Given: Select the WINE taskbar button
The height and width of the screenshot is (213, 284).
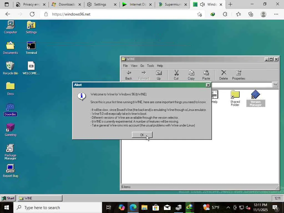Looking at the screenshot, I should 40,198.
